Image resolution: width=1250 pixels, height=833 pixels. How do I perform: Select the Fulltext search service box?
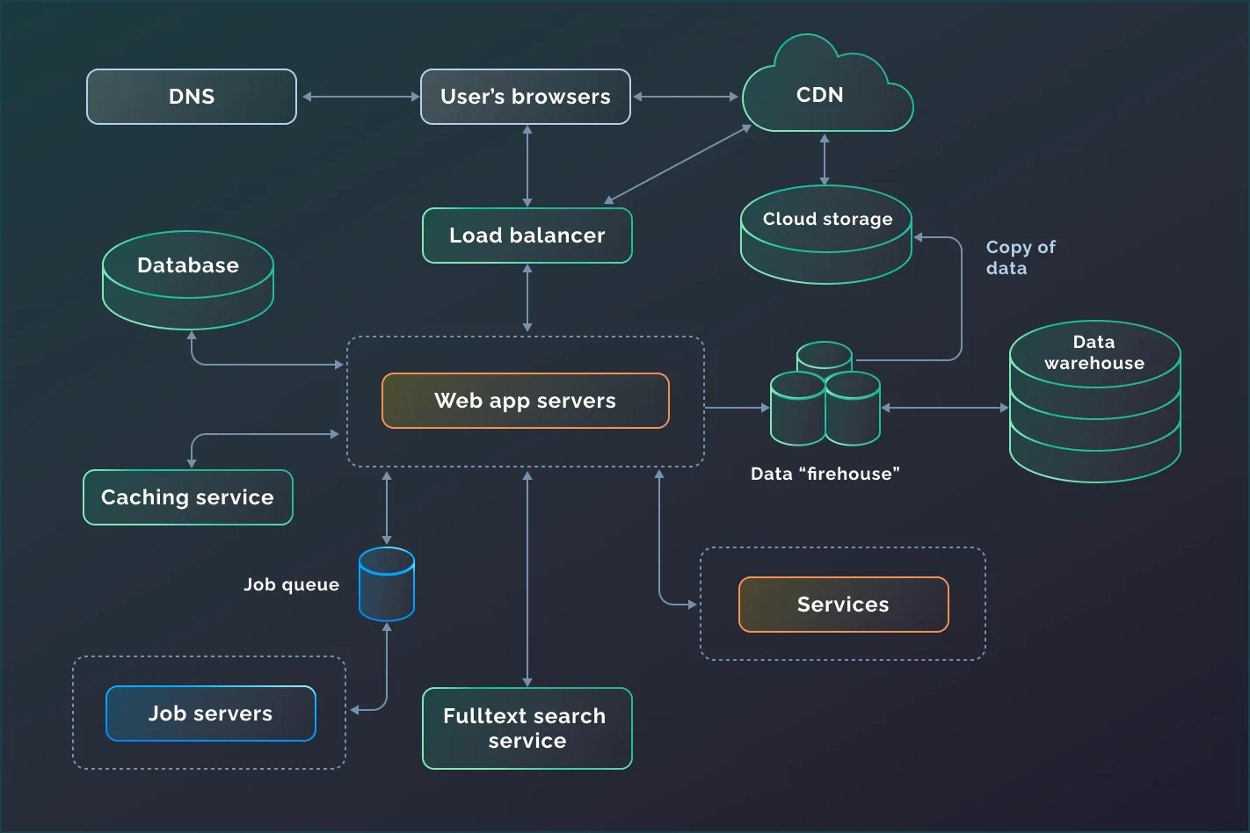[527, 728]
